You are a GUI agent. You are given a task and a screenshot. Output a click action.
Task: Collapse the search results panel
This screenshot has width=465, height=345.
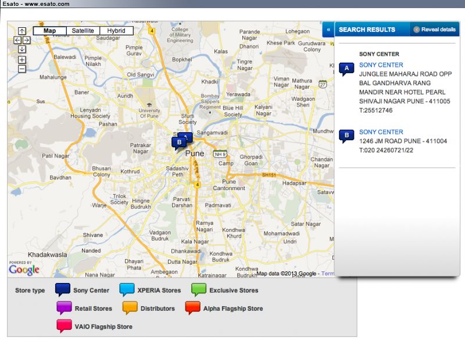328,30
